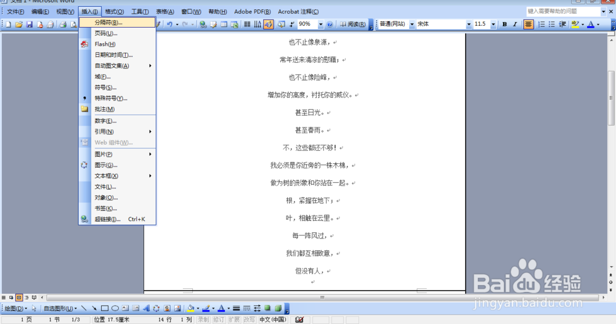616x324 pixels.
Task: Choose 日期和时间 menu entry
Action: point(118,55)
